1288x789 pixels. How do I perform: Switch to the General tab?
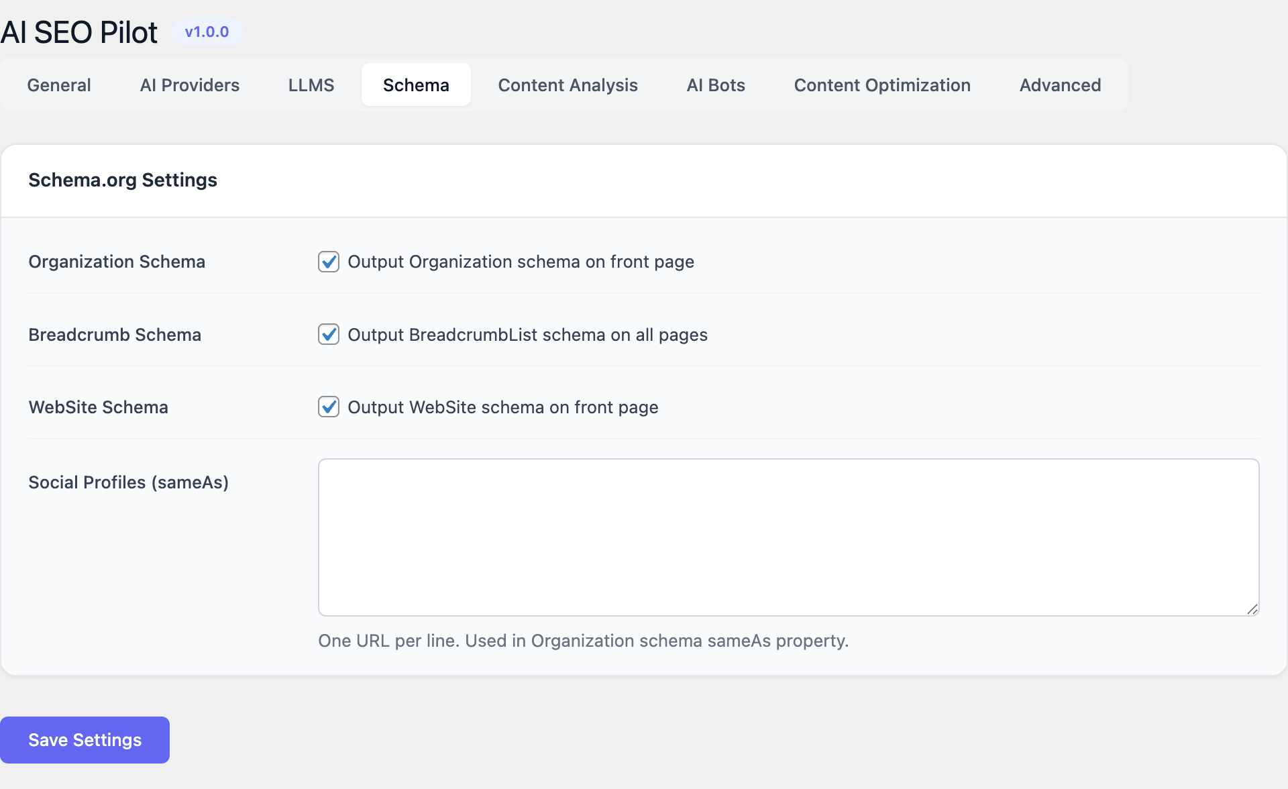pyautogui.click(x=59, y=85)
